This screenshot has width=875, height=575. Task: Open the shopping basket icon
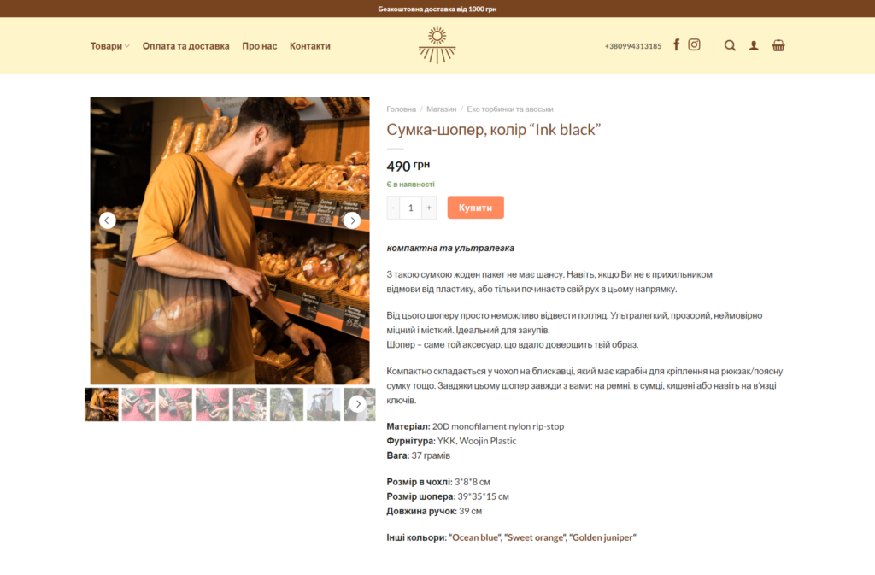point(778,46)
